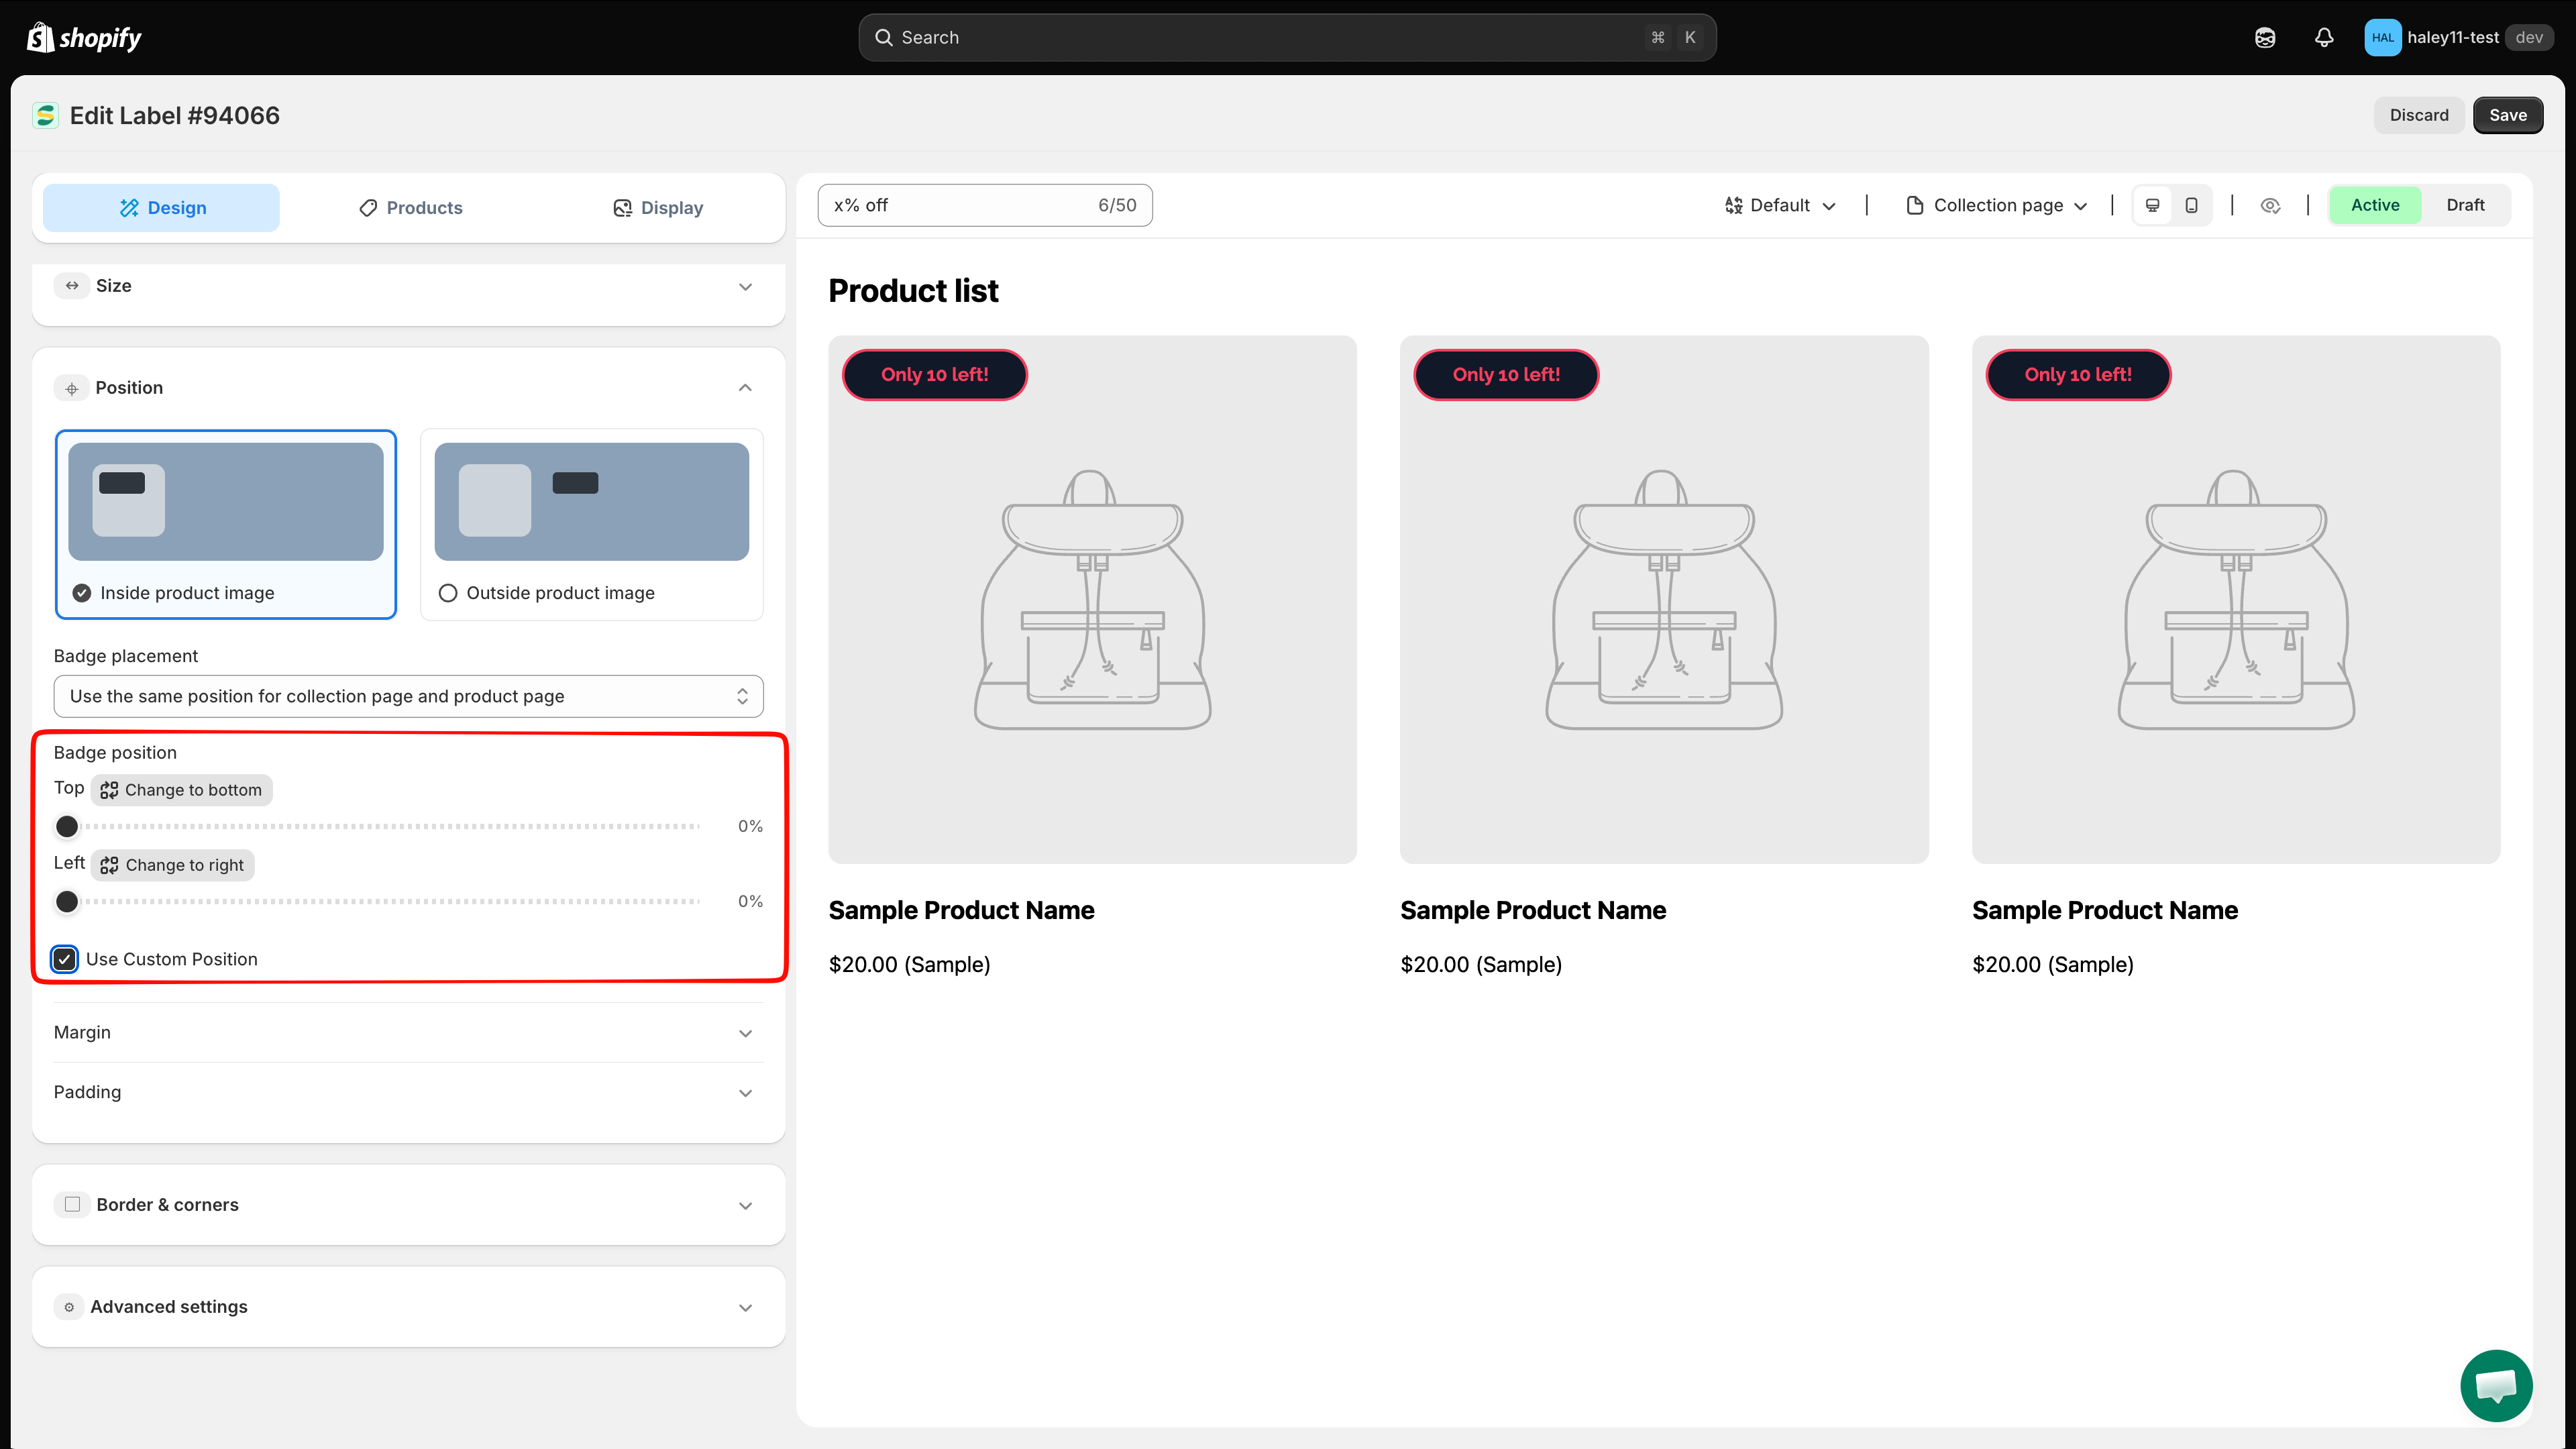
Task: Click the magnifier icon in the search bar
Action: point(883,37)
